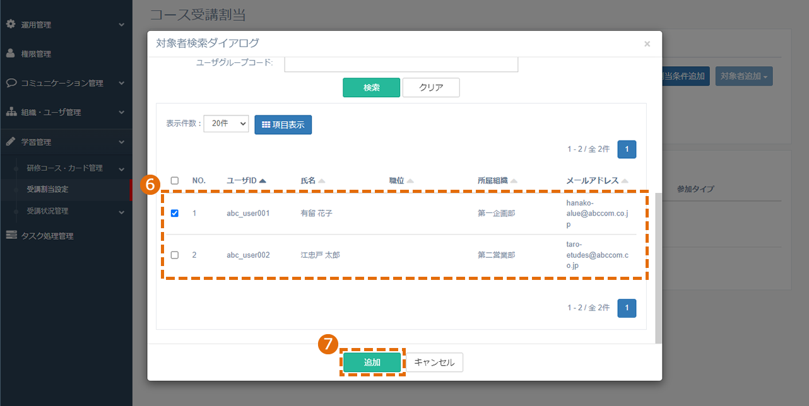The image size is (809, 406).
Task: Open 権限管理 in the sidebar
Action: 36,54
